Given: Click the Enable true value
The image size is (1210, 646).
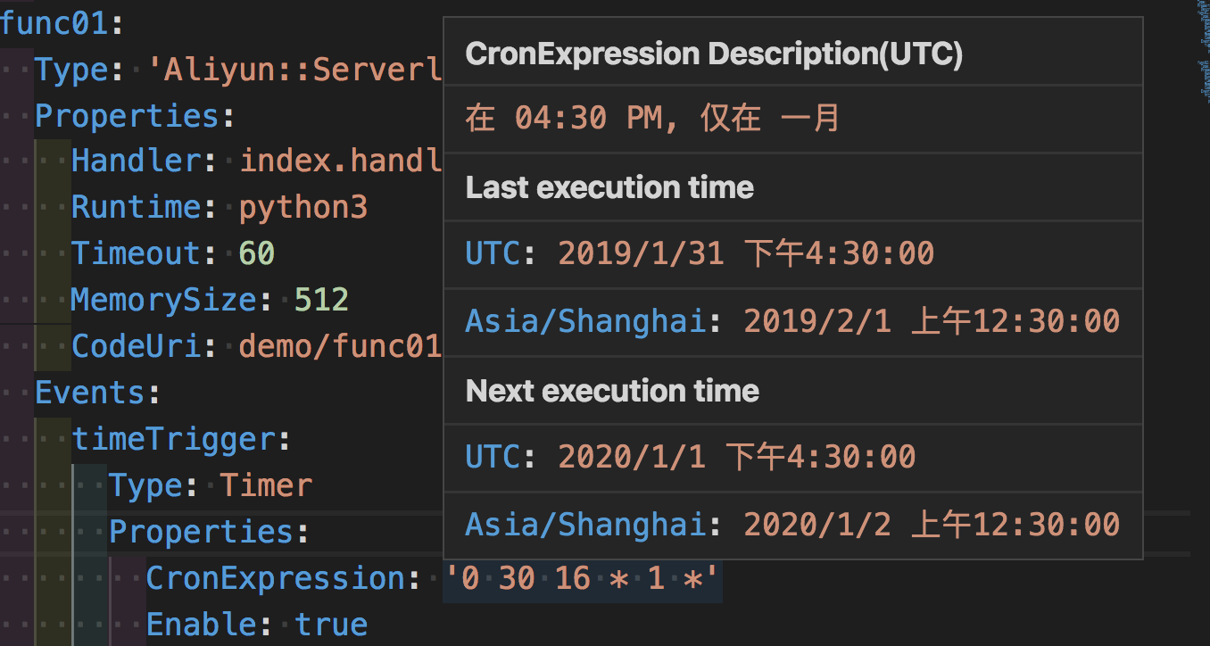Looking at the screenshot, I should pos(331,624).
